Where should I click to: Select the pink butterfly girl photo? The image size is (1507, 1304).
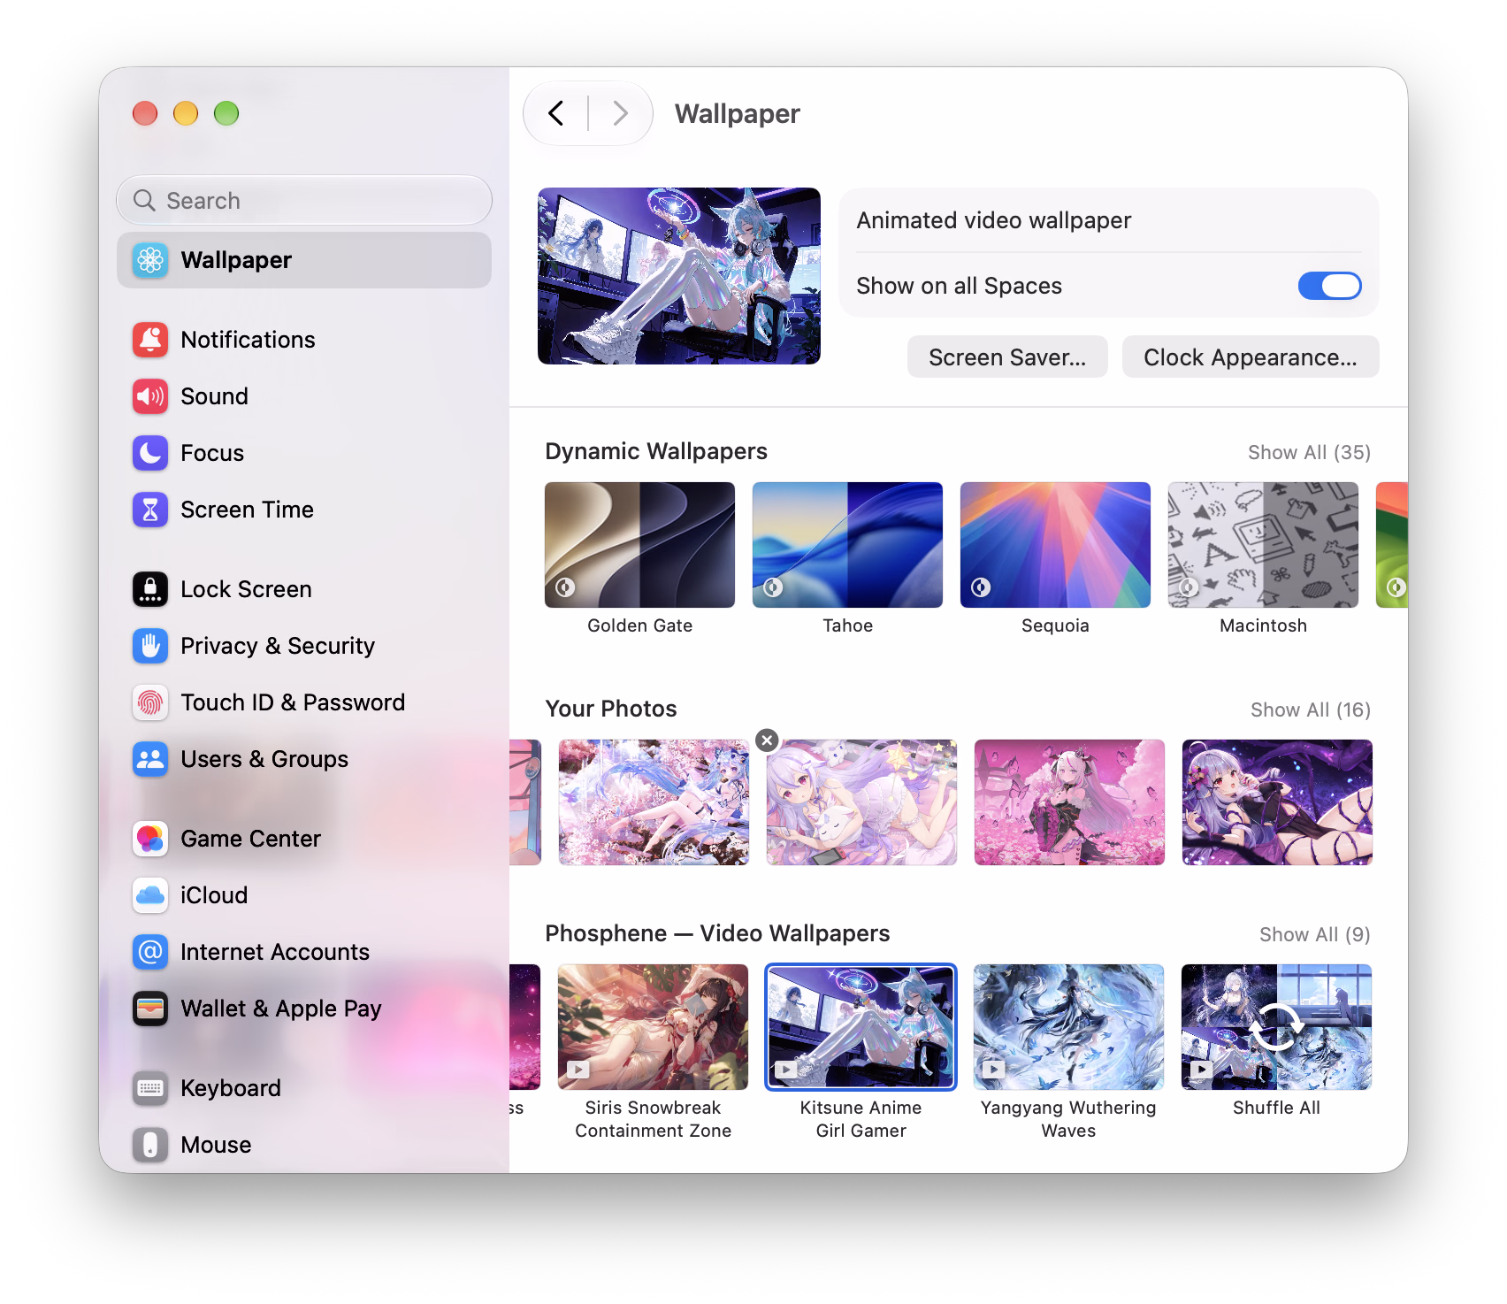pos(1069,802)
